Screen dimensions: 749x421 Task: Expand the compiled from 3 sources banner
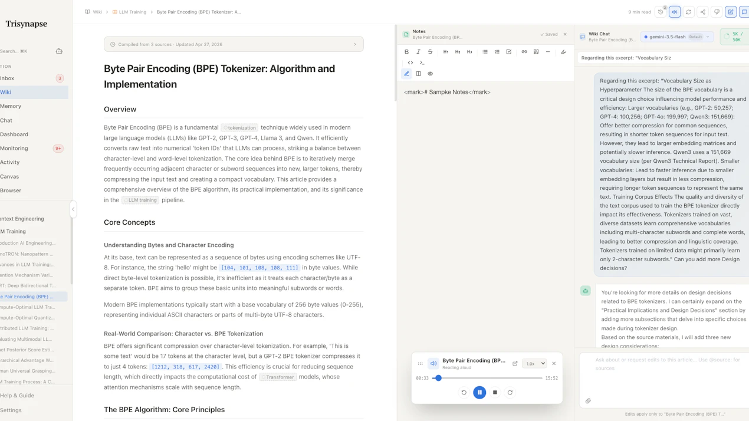(x=234, y=44)
